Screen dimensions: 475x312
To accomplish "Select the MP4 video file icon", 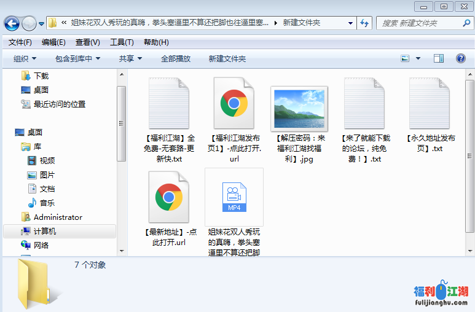I will click(234, 197).
